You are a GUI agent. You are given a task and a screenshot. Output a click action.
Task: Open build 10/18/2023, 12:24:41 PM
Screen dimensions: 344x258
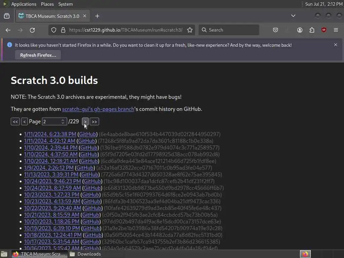click(53, 235)
